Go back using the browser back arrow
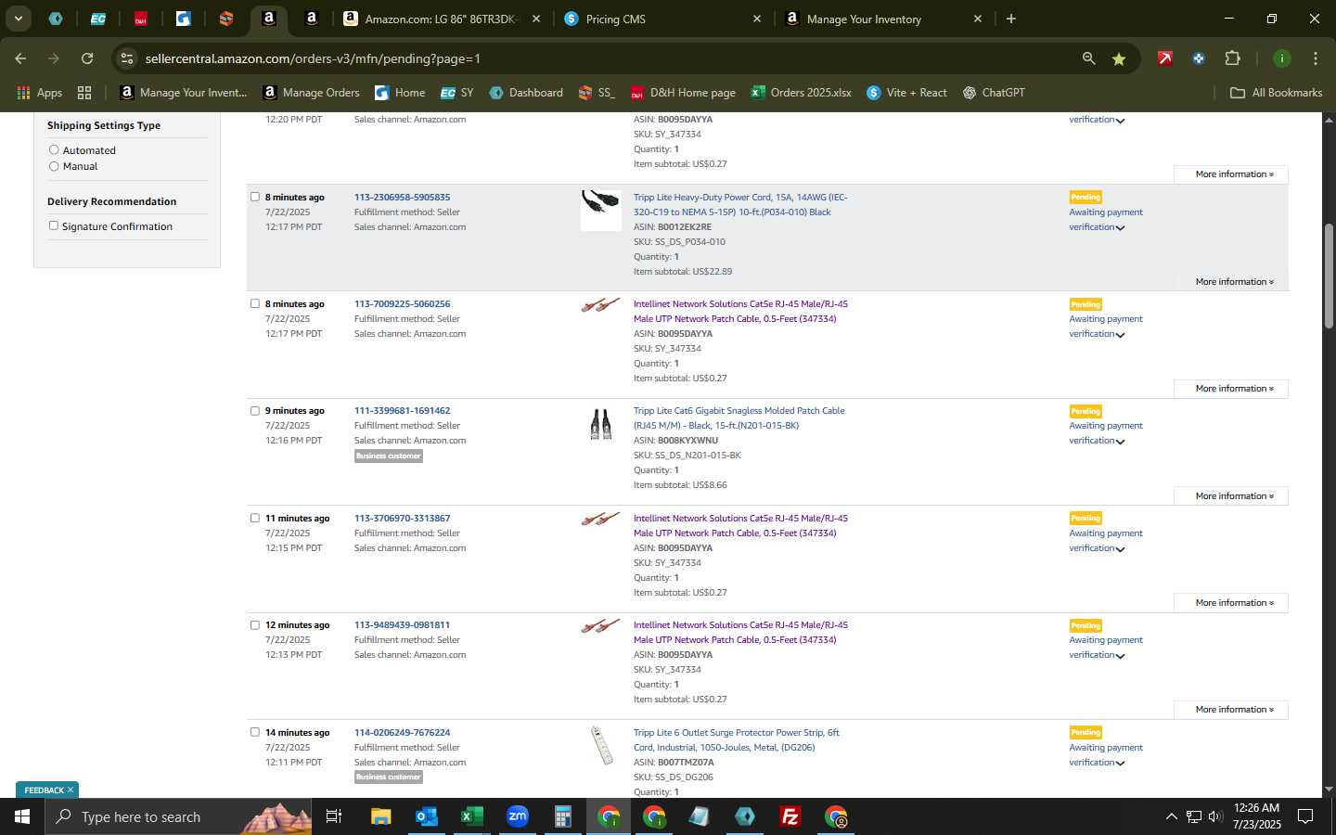The image size is (1336, 835). 20,58
